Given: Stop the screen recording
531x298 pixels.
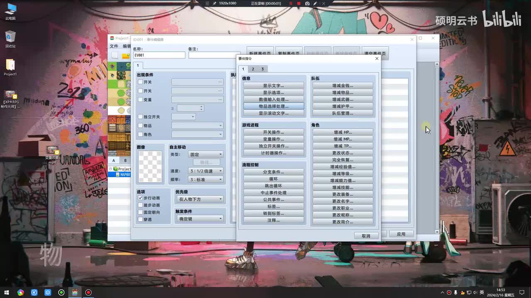Looking at the screenshot, I should point(299,3).
